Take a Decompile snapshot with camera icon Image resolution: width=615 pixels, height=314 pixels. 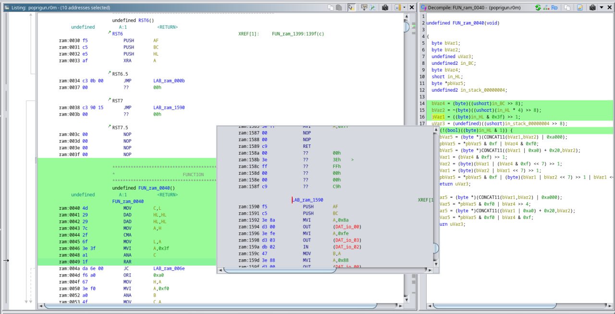592,8
